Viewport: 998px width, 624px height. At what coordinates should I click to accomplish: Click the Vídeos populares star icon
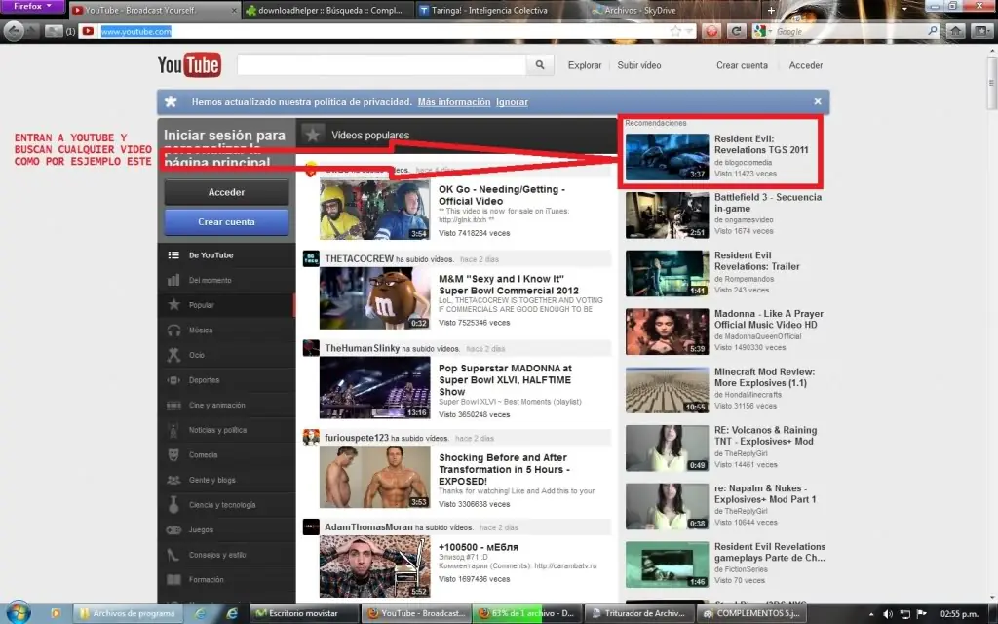pyautogui.click(x=313, y=135)
